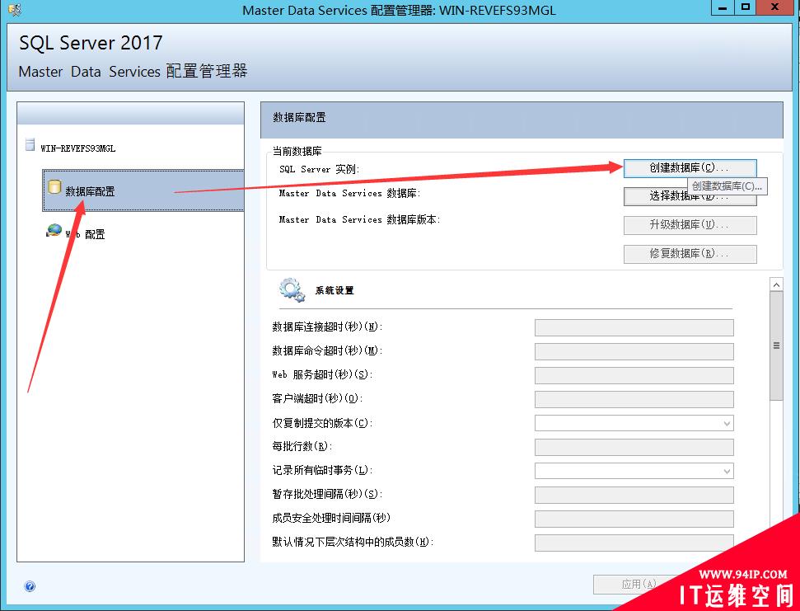Click the Master Data Services 数据库版本 label
This screenshot has width=800, height=611.
pyautogui.click(x=359, y=219)
